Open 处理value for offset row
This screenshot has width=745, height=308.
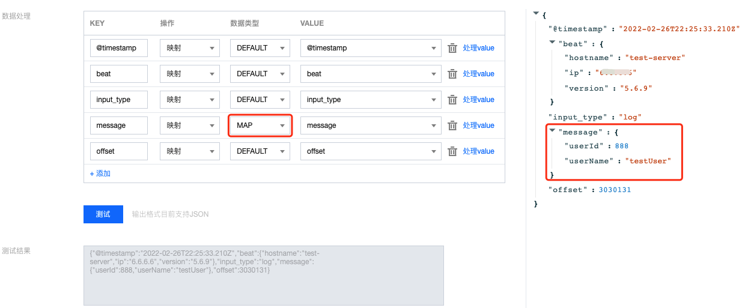(x=478, y=151)
